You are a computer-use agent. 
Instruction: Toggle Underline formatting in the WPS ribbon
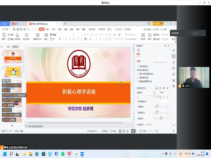coord(66,39)
